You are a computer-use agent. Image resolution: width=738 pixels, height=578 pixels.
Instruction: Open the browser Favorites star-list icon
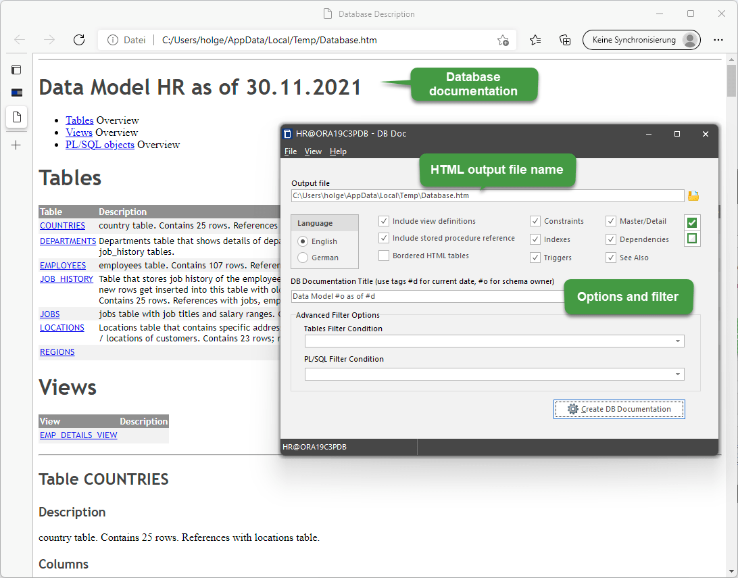(x=535, y=40)
